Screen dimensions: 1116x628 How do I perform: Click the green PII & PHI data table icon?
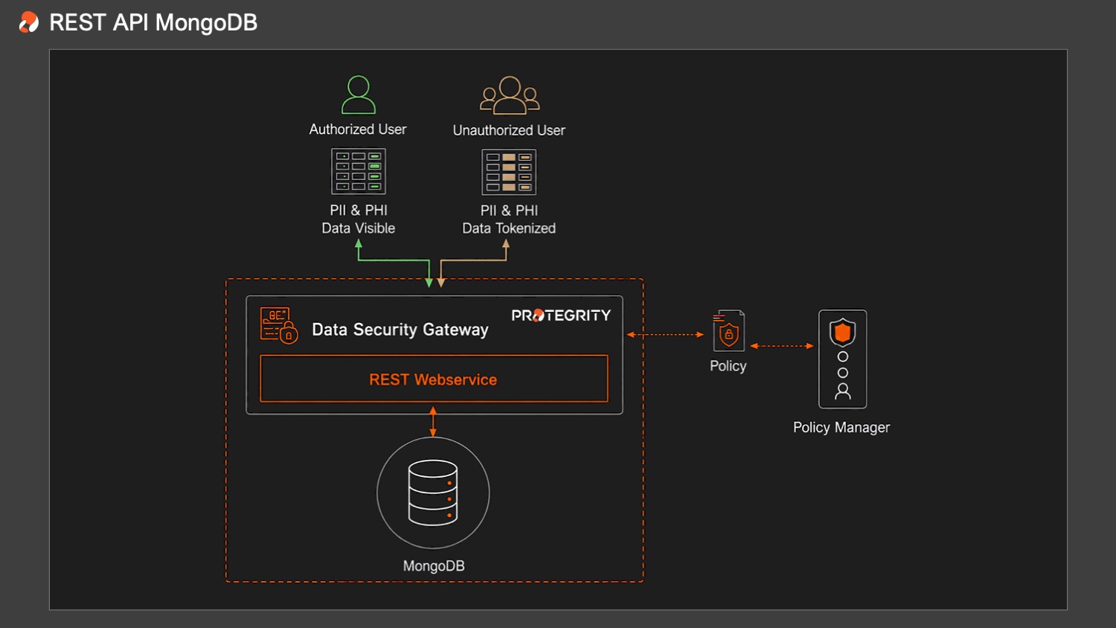pos(359,171)
